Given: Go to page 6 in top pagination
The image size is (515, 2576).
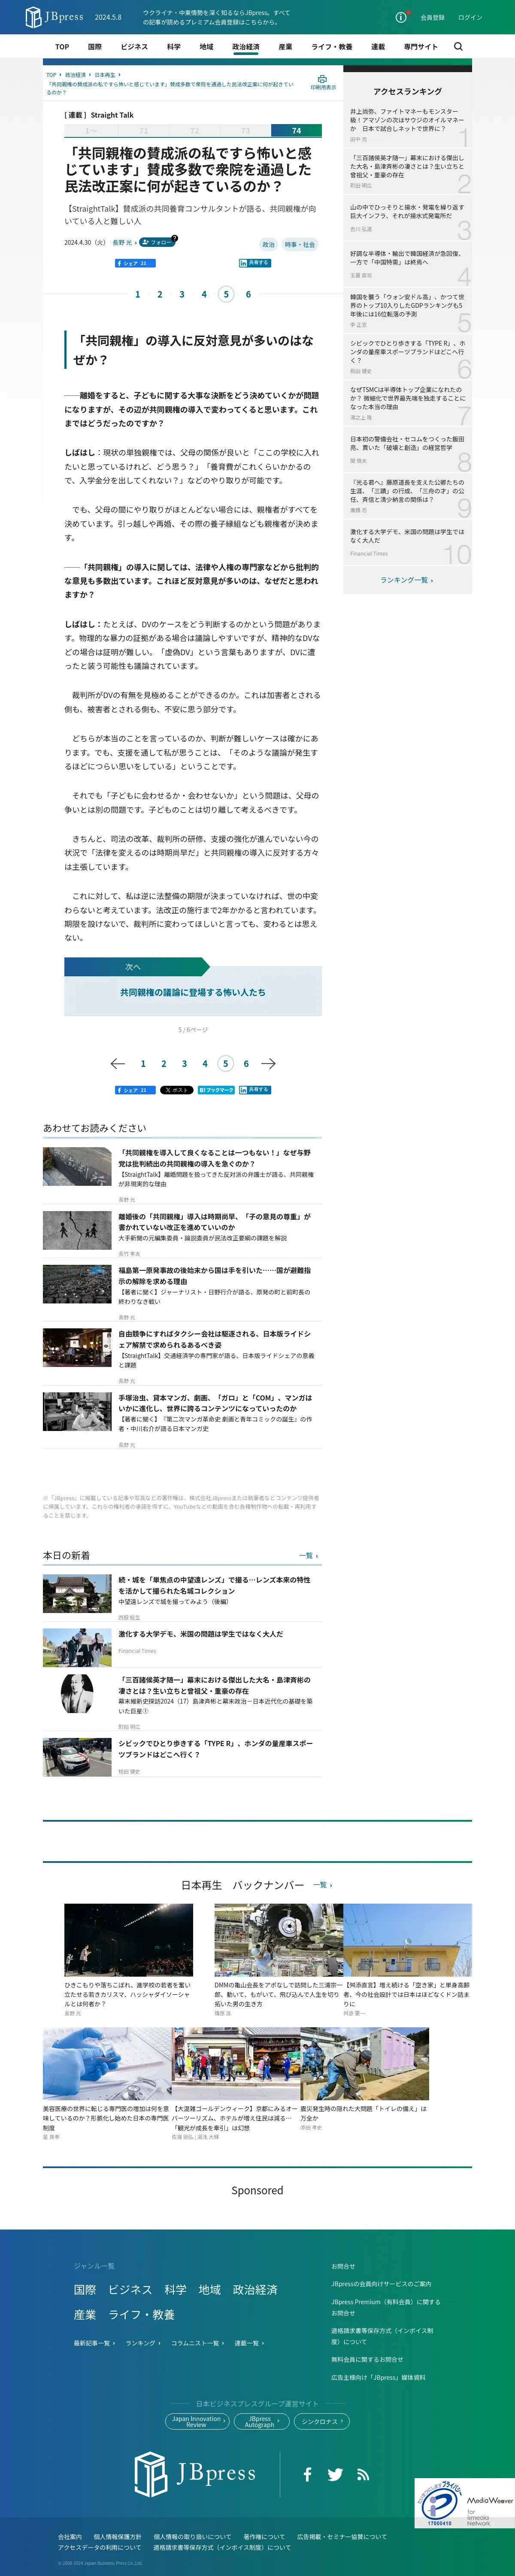Looking at the screenshot, I should (248, 294).
